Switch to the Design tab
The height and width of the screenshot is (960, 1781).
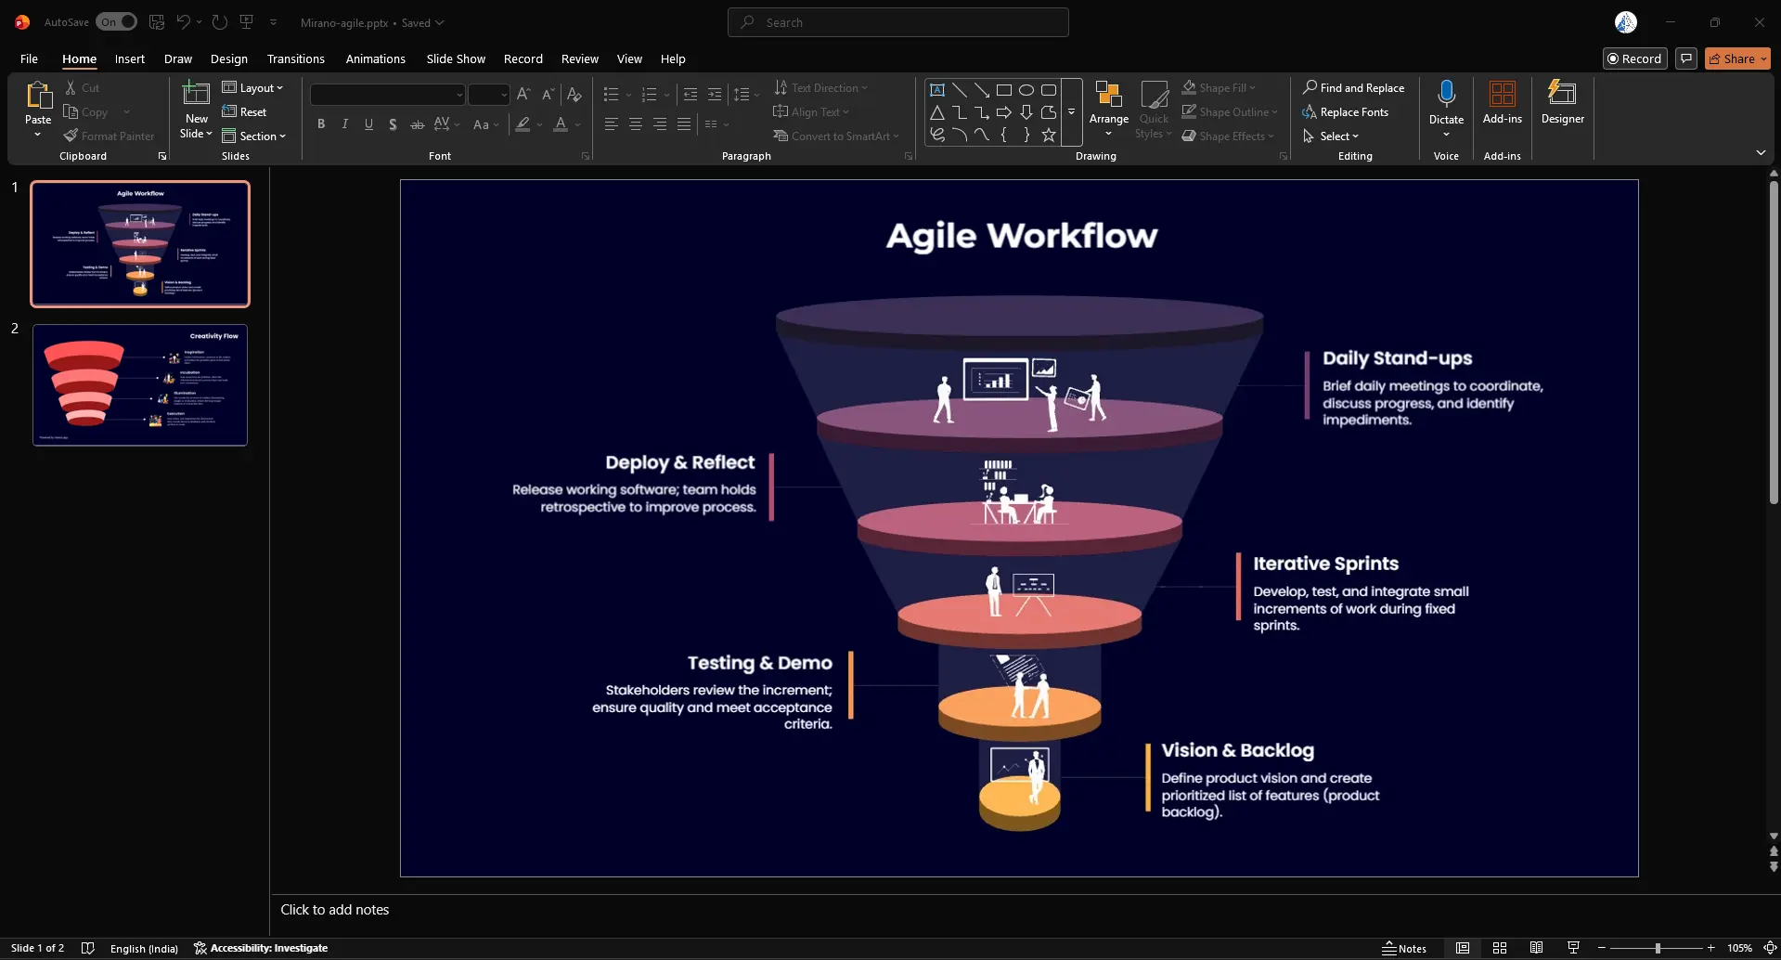(228, 58)
